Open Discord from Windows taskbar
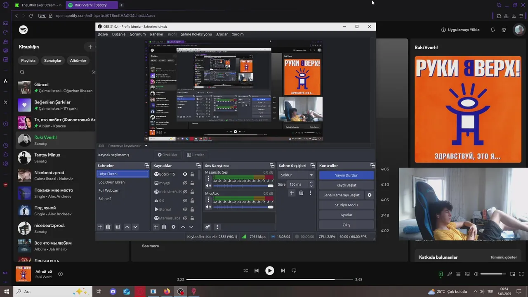 pyautogui.click(x=113, y=292)
